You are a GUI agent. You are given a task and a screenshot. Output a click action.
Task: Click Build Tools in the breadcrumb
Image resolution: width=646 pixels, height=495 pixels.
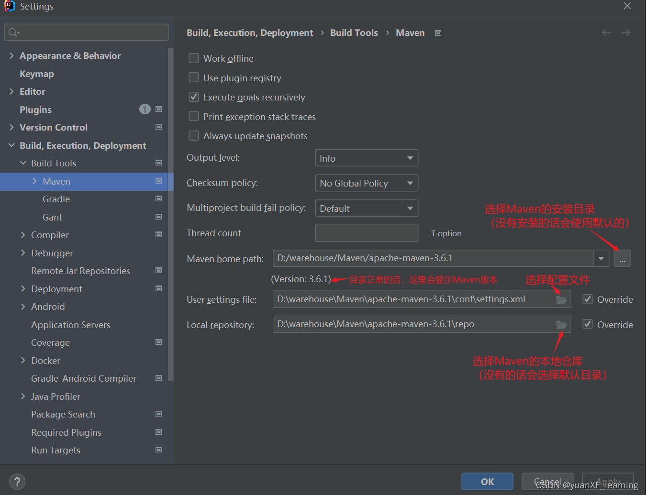point(354,33)
